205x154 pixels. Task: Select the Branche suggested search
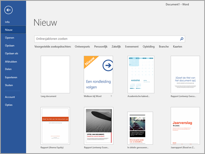(x=164, y=47)
